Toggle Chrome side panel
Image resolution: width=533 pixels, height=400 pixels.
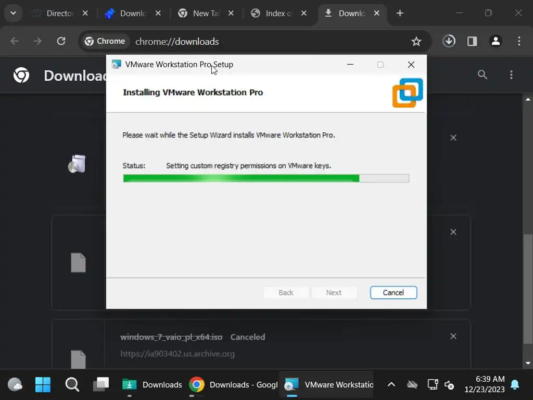472,41
